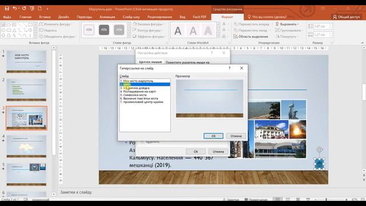Click OK in Настройка действия dialog
Screen dimensions: 366x206
(x=196, y=152)
